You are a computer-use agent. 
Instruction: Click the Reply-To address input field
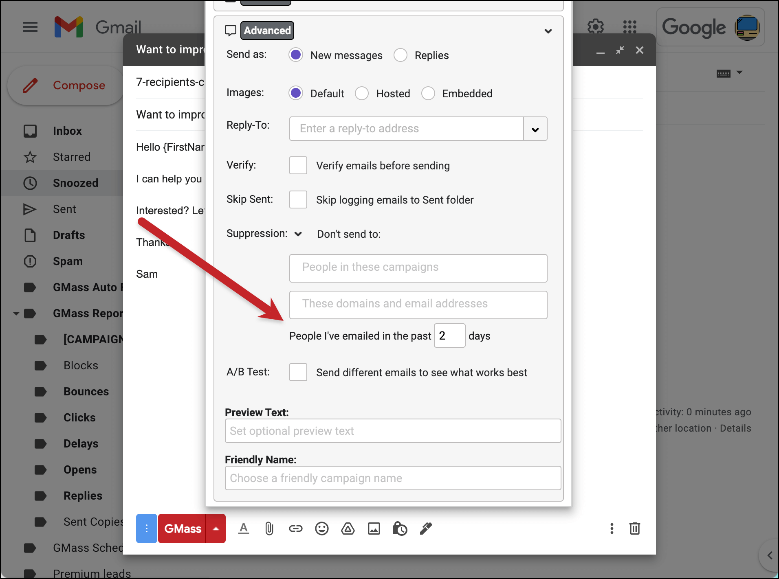(x=406, y=129)
